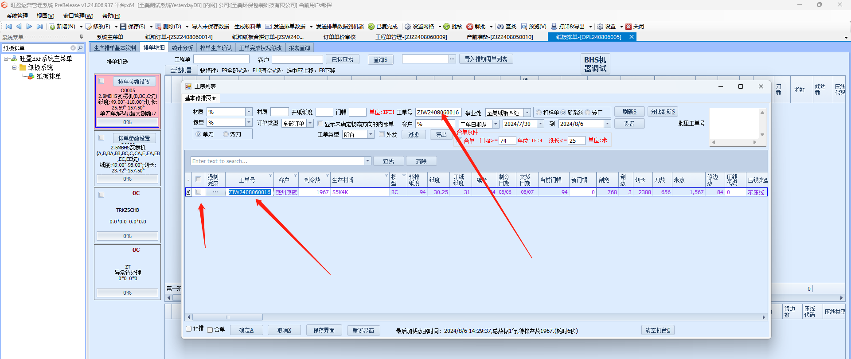Click the dialog horizontal scrollbar thumb
Screen dimensions: 851x359
click(227, 317)
